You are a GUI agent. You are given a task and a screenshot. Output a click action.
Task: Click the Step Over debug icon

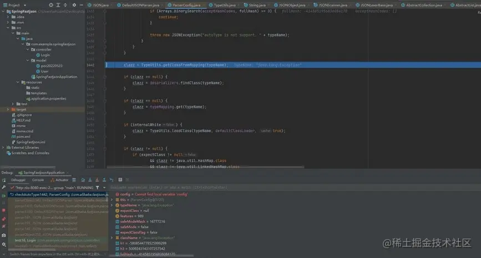tap(83, 180)
